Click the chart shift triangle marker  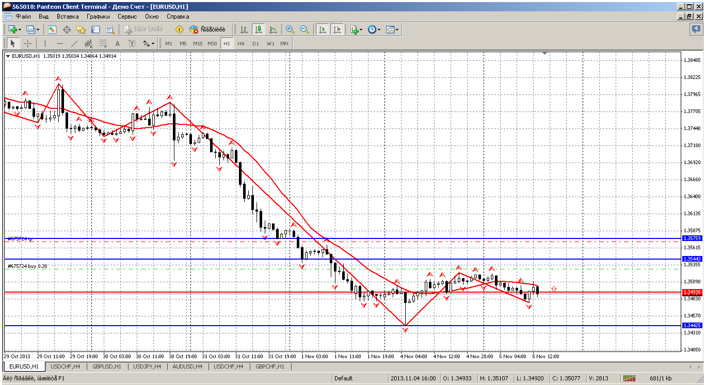pyautogui.click(x=544, y=53)
